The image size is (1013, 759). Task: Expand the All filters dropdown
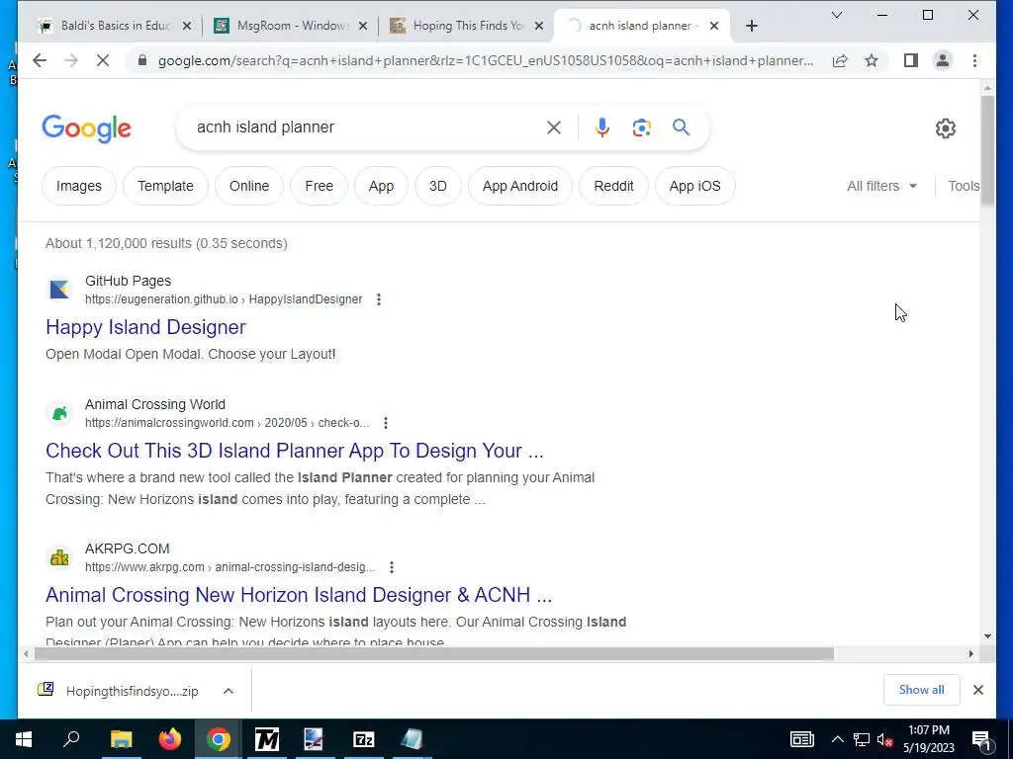pyautogui.click(x=881, y=186)
